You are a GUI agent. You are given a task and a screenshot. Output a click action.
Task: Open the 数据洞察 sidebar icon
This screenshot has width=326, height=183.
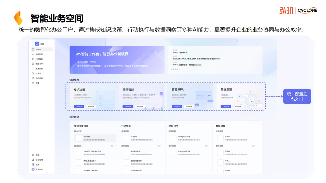(33, 69)
